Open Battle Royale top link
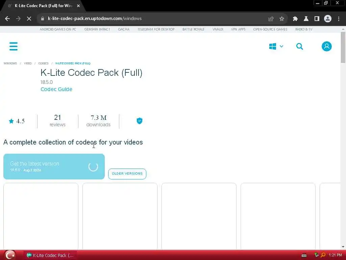Viewport: 346px width, 260px height. (194, 29)
